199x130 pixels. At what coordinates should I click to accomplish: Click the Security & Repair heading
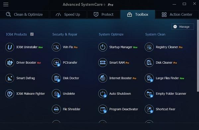coord(65,34)
